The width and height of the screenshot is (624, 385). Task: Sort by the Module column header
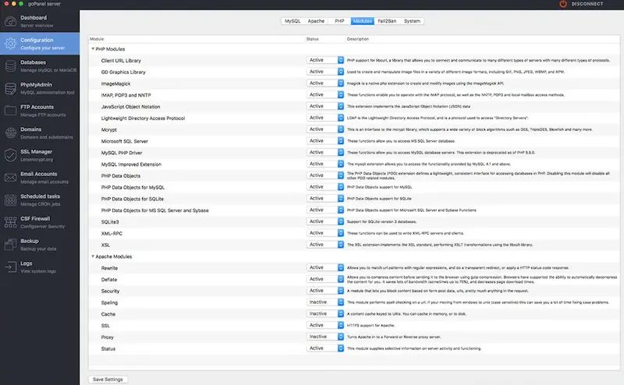click(x=97, y=39)
